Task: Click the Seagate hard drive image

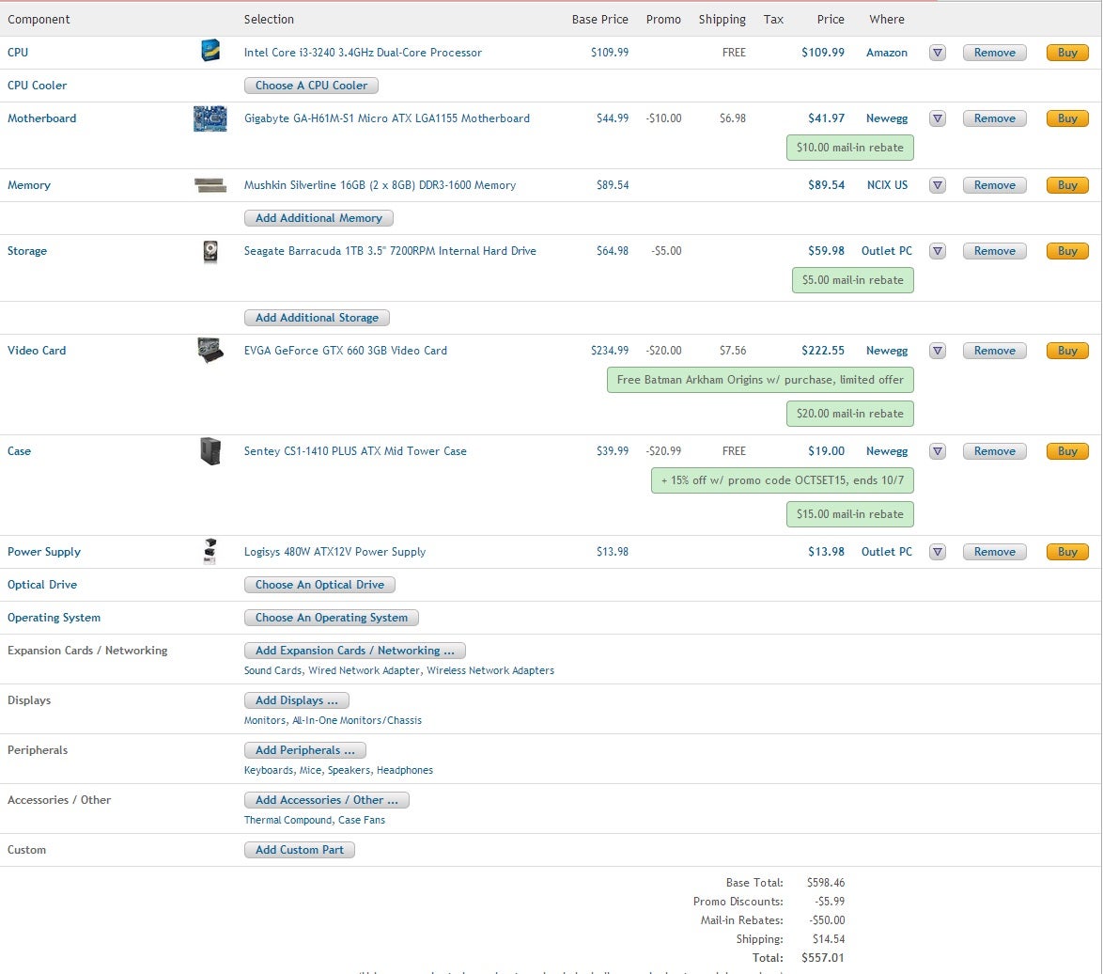Action: click(x=210, y=251)
